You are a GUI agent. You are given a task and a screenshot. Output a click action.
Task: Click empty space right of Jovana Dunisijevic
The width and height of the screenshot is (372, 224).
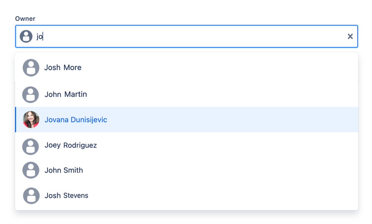(231, 120)
